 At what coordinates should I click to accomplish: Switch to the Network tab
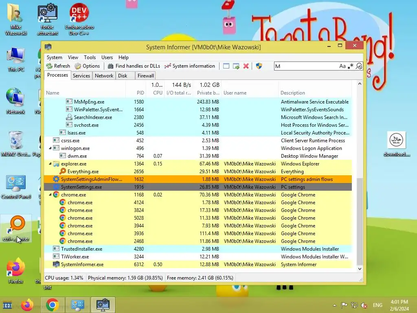[104, 75]
